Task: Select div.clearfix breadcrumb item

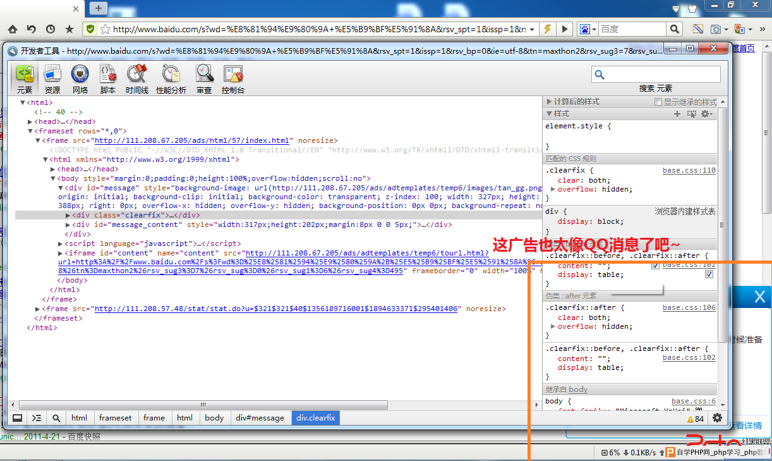Action: 316,418
